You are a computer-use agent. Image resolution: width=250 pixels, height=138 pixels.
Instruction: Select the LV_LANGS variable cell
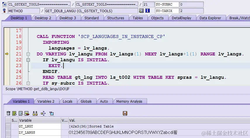pyautogui.click(x=40, y=132)
